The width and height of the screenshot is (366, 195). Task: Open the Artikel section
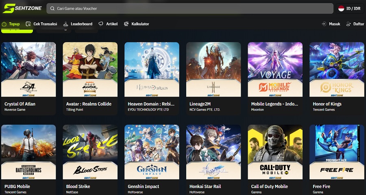[108, 24]
